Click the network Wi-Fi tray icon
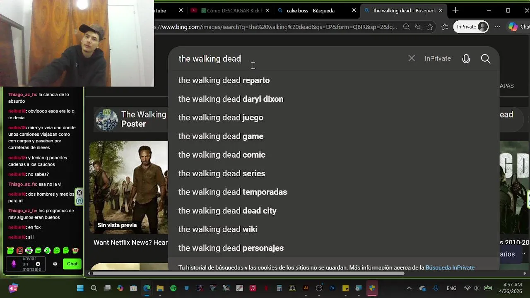The image size is (530, 298). [x=467, y=288]
